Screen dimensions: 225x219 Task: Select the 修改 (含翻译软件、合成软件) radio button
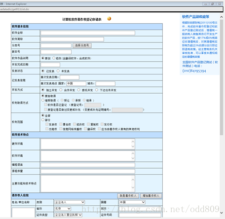(x=54, y=58)
